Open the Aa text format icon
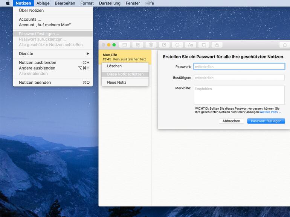Viewport: 290px width, 217px height. click(190, 45)
